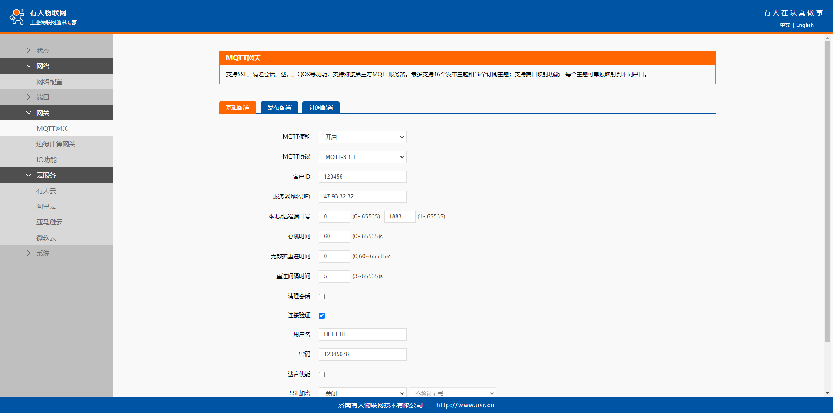Click the 用户名 input field
The image size is (833, 413).
363,335
